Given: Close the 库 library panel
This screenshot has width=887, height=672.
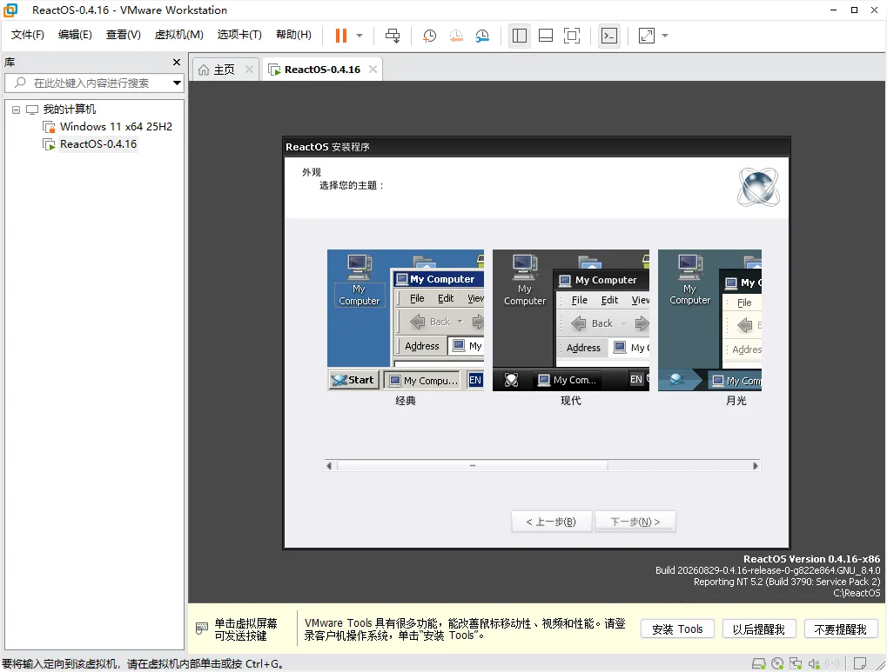Looking at the screenshot, I should click(x=177, y=63).
